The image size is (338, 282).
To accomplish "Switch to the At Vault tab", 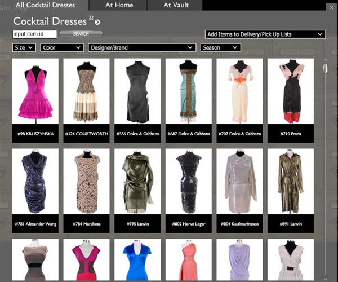I will (176, 6).
